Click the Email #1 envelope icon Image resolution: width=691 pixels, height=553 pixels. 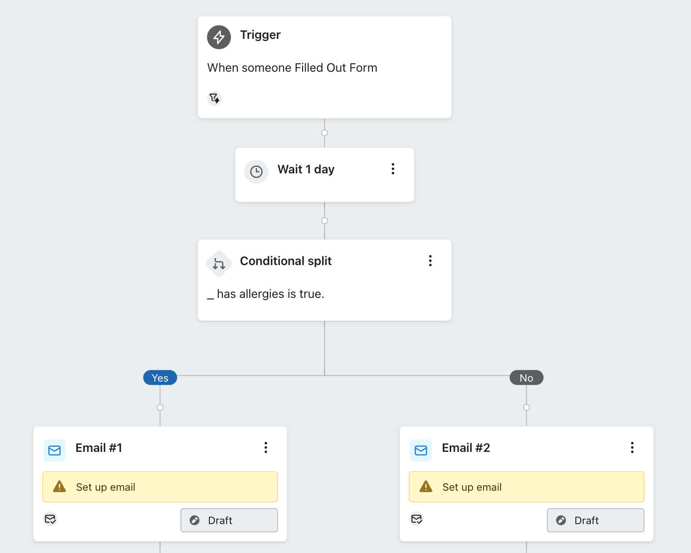(54, 450)
